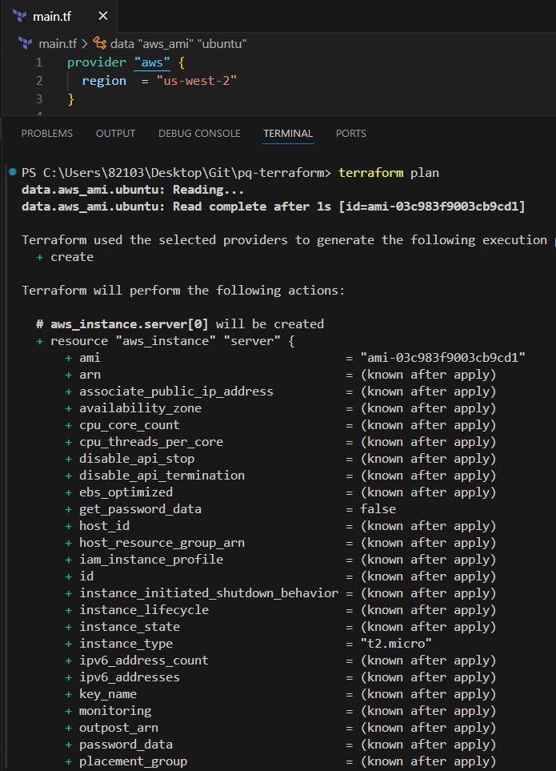Click the resource "aws_instance" "server" line
The width and height of the screenshot is (556, 771).
pyautogui.click(x=165, y=341)
